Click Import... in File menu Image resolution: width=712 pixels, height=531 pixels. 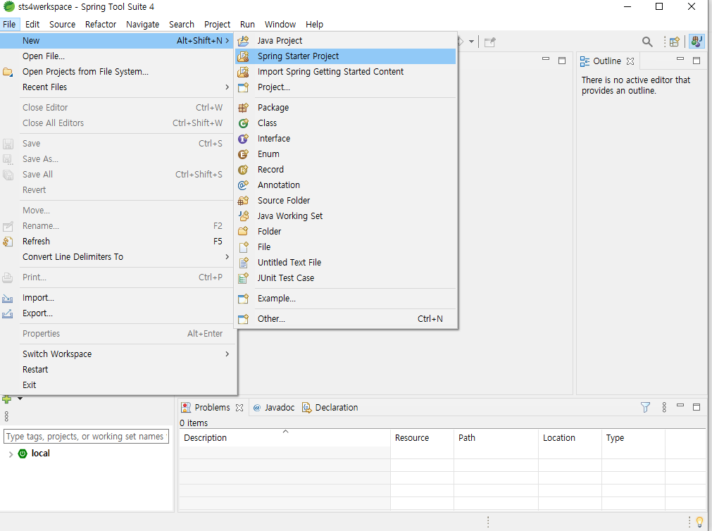click(x=117, y=298)
